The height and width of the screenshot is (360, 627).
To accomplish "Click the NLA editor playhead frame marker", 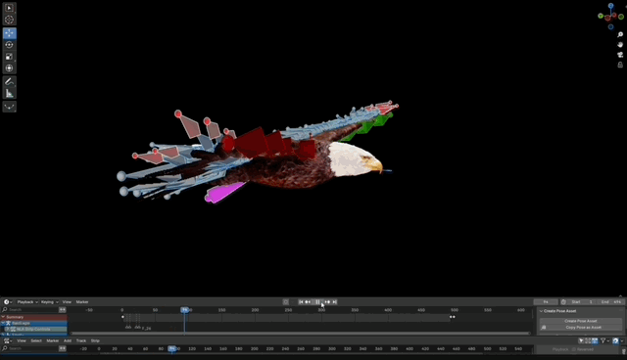I will pyautogui.click(x=172, y=349).
